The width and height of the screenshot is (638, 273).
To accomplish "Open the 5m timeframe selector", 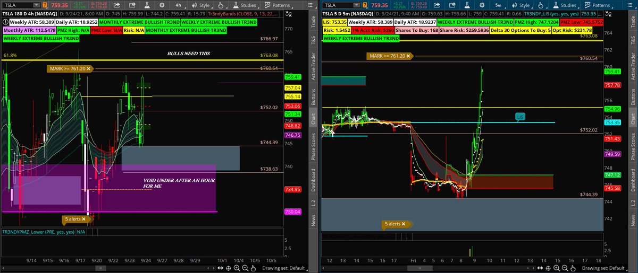I will tap(498, 5).
